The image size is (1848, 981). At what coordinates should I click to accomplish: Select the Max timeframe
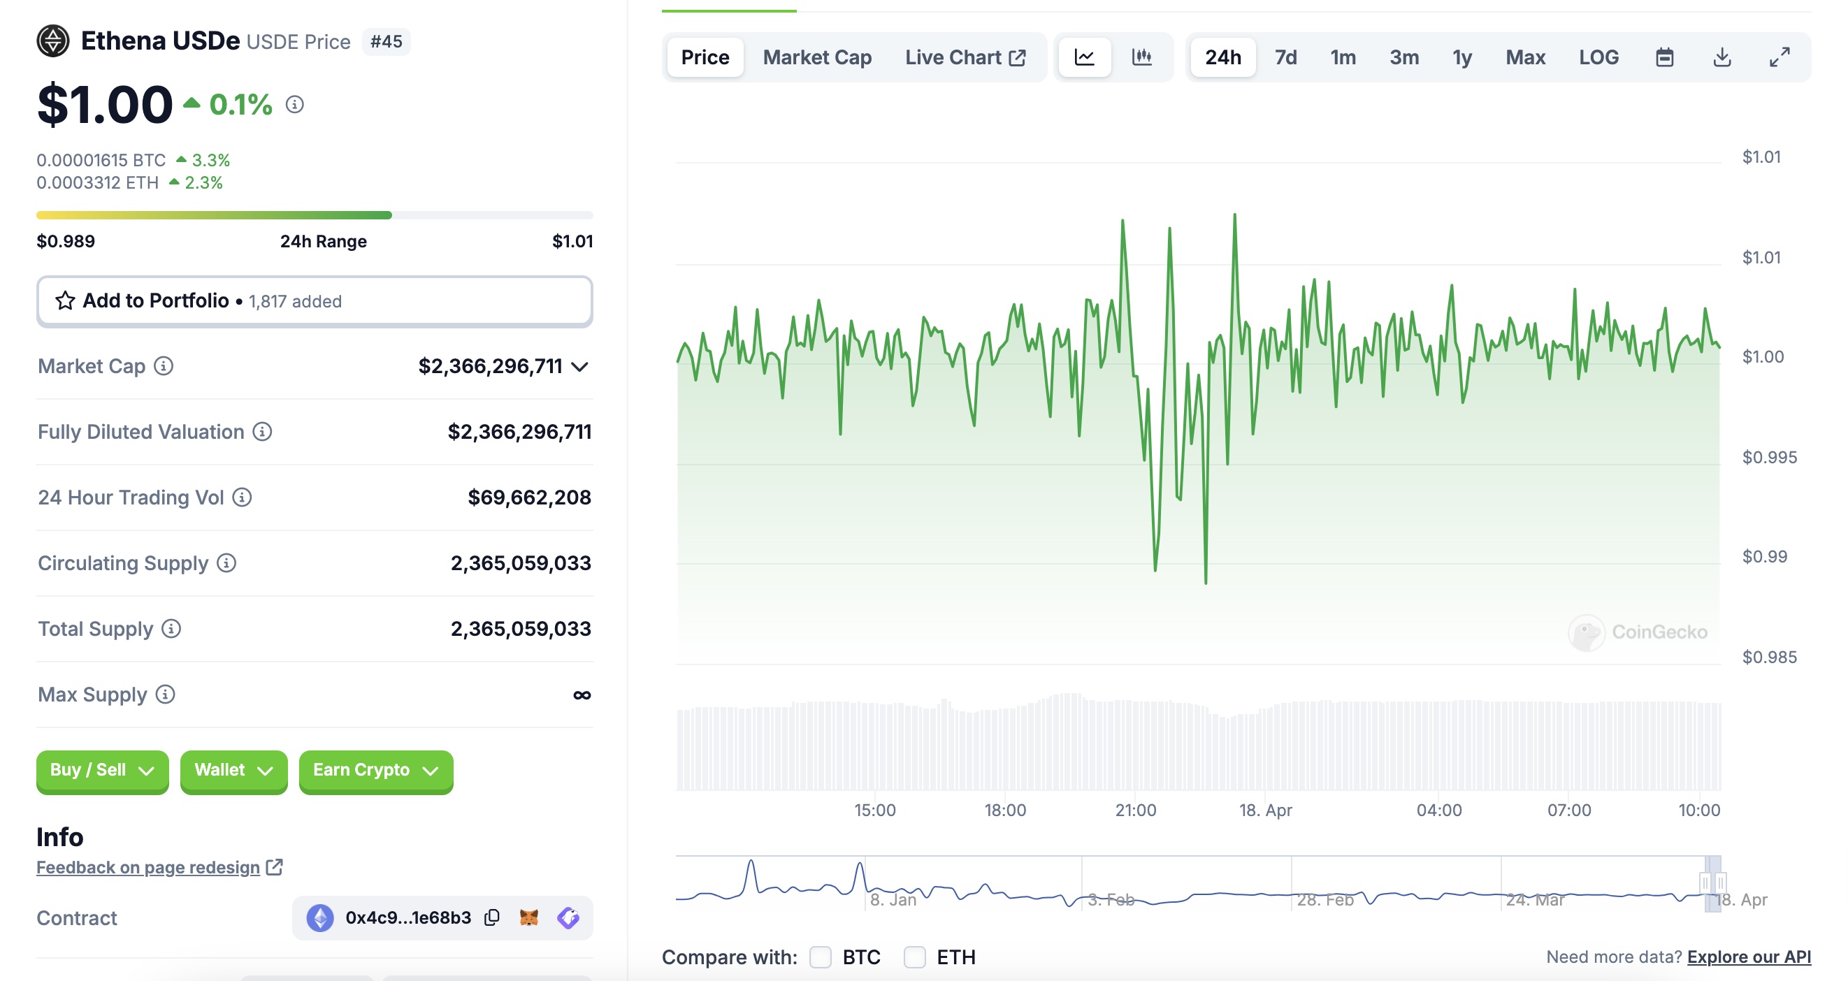pos(1525,57)
